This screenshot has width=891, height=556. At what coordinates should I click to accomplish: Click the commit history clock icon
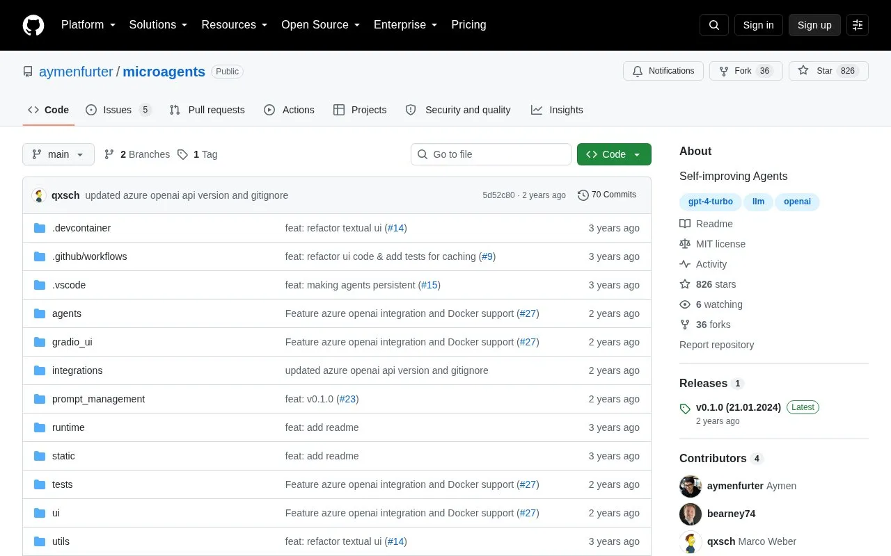click(x=583, y=195)
